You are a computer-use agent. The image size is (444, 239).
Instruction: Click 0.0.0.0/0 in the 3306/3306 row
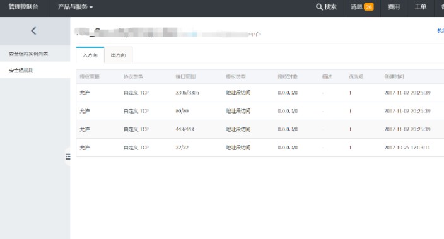[288, 93]
